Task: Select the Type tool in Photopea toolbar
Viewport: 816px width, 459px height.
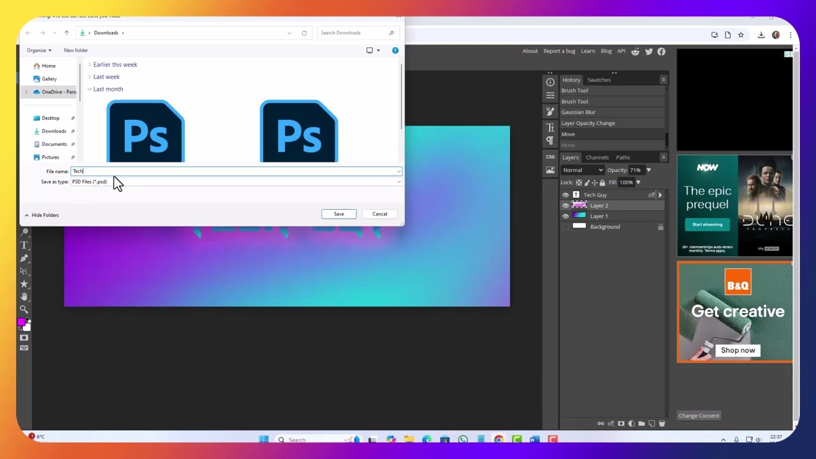Action: pyautogui.click(x=24, y=245)
